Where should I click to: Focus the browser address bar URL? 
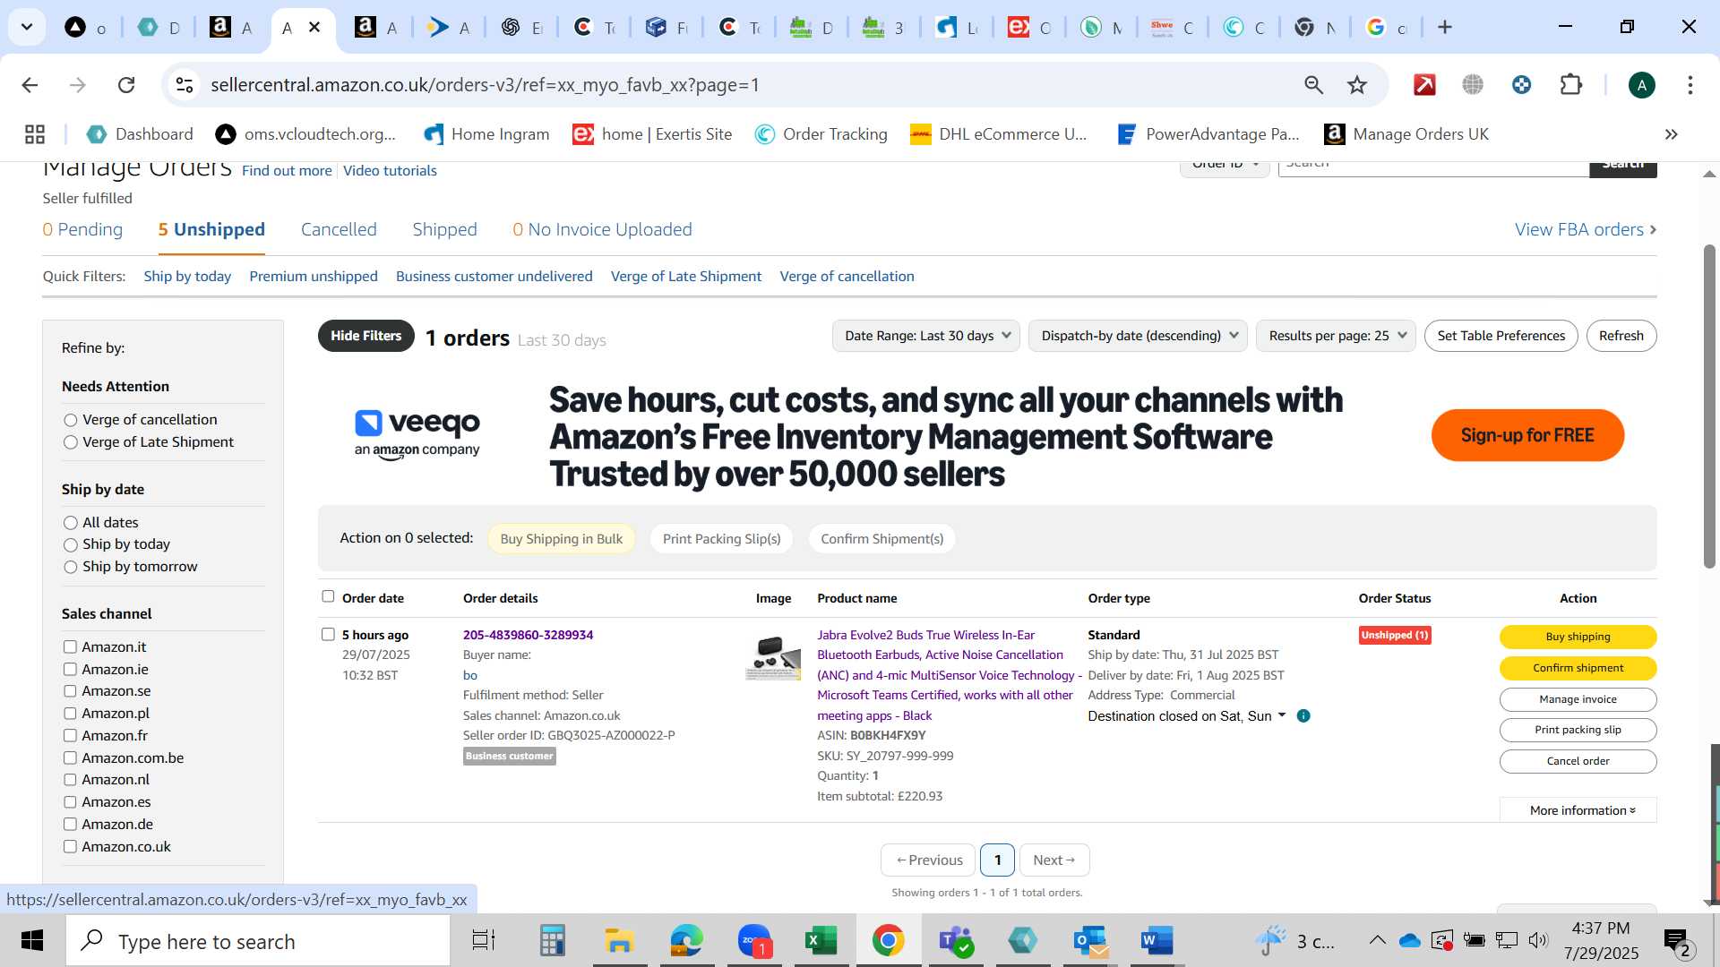click(485, 85)
